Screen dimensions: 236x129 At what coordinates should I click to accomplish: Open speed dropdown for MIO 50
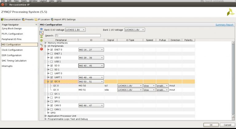[x=149, y=86]
